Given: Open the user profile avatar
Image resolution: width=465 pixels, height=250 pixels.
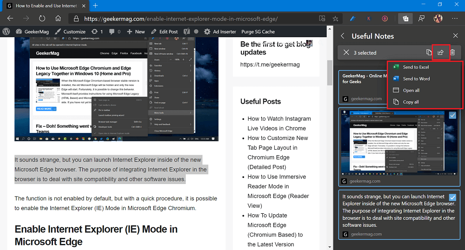Looking at the screenshot, I should pyautogui.click(x=438, y=19).
